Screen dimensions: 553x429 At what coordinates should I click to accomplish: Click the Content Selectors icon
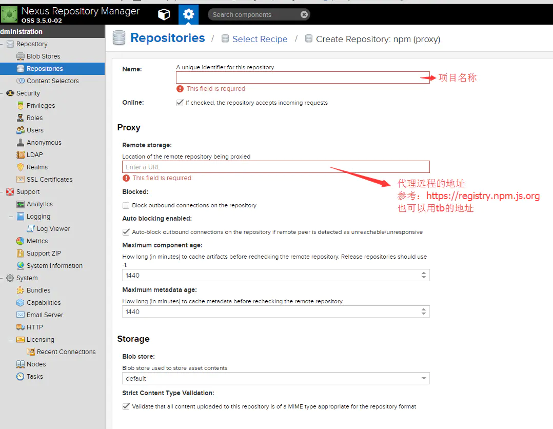21,81
